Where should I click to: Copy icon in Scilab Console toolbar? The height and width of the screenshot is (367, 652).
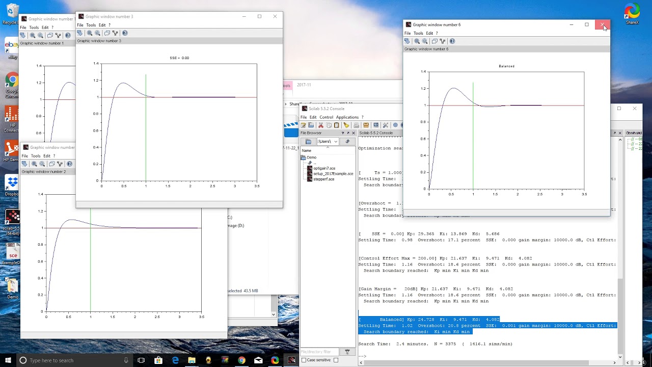[329, 125]
